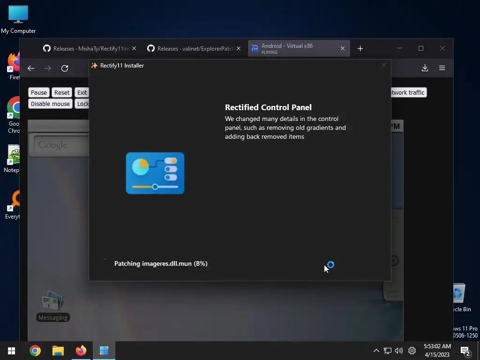Image resolution: width=480 pixels, height=360 pixels.
Task: Click the Google search box in Android
Action: pos(61,145)
